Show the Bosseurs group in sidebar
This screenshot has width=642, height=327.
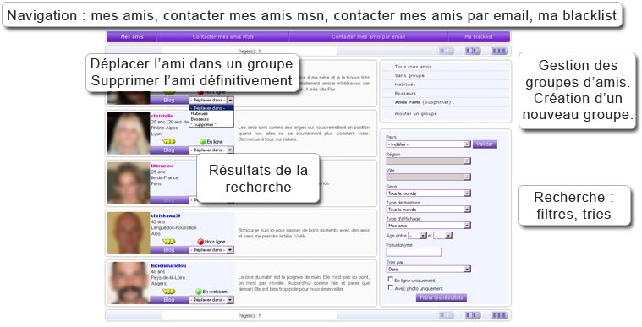click(x=405, y=93)
